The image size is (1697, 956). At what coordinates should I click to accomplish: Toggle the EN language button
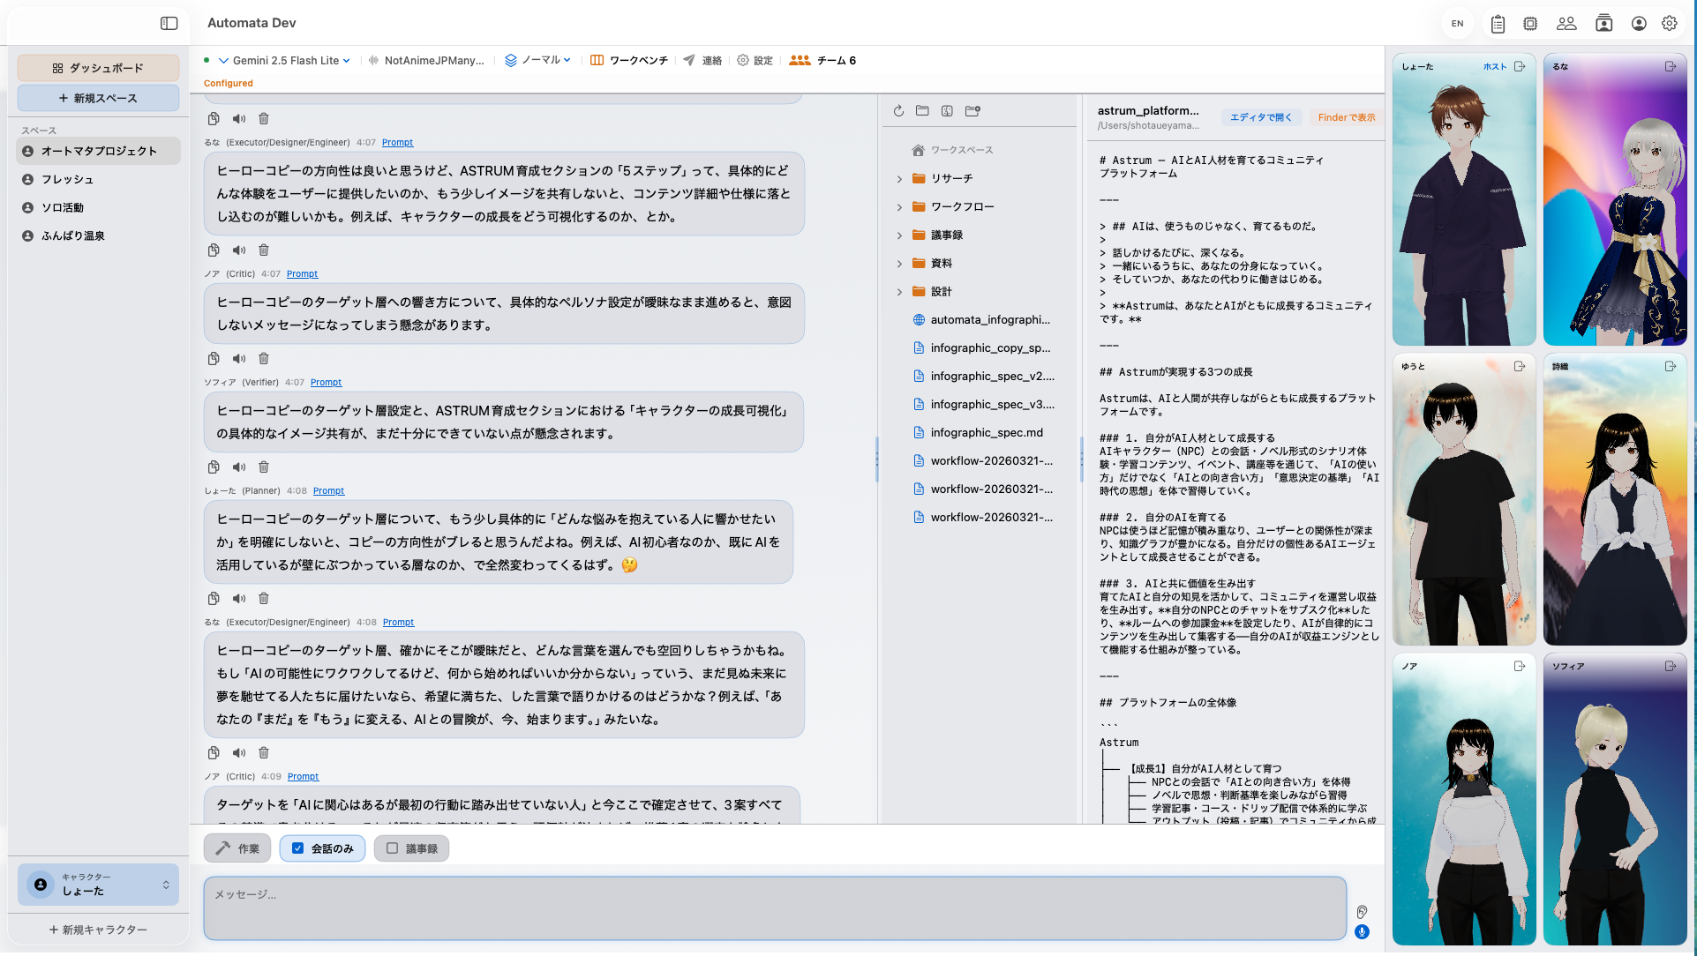(x=1457, y=23)
